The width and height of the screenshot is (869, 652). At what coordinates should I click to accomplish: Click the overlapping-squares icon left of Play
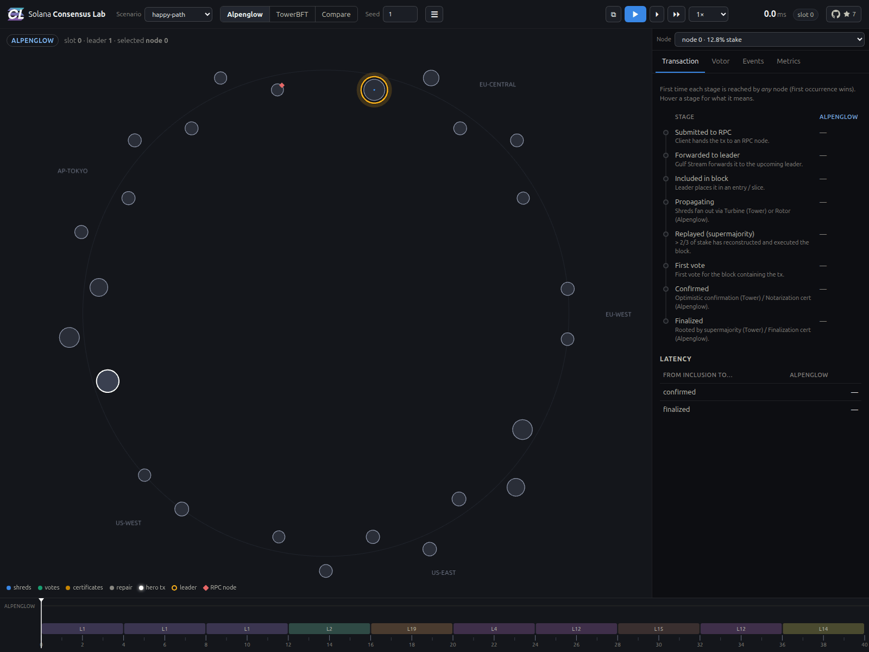pos(613,14)
